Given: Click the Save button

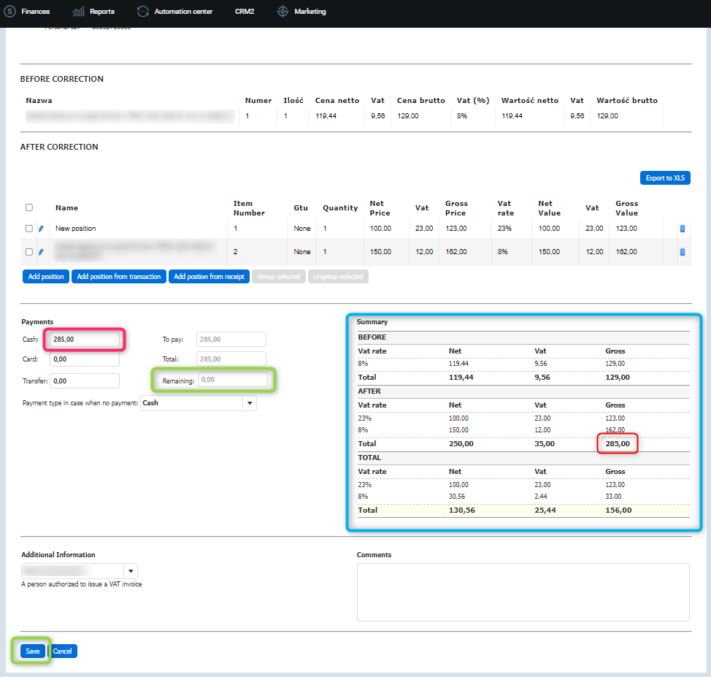Looking at the screenshot, I should point(33,651).
